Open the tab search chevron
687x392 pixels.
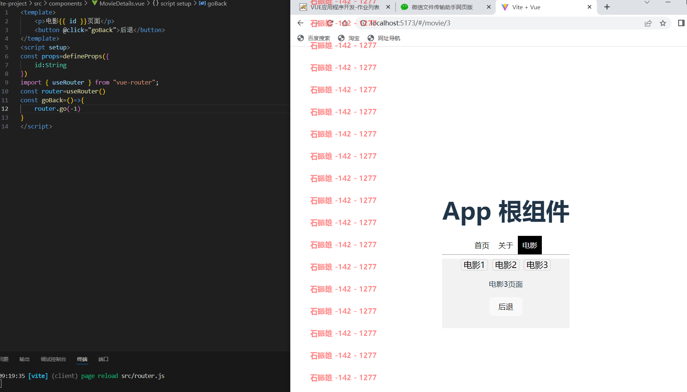[x=647, y=3]
